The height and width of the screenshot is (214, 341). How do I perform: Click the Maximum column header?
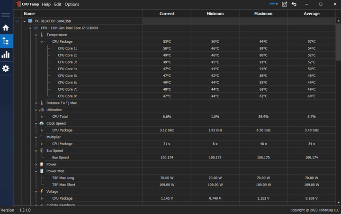pos(263,13)
